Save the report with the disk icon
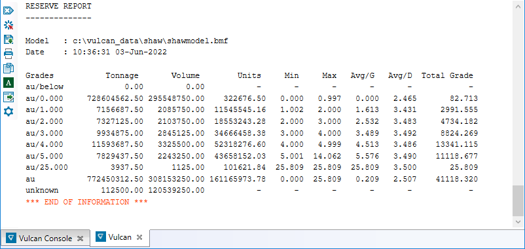 tap(9, 39)
